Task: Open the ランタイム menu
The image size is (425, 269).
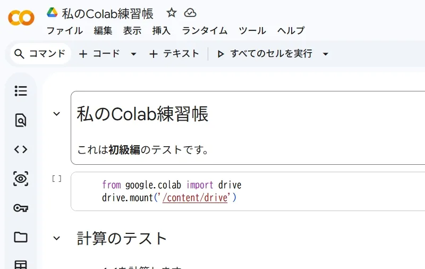Action: tap(205, 30)
